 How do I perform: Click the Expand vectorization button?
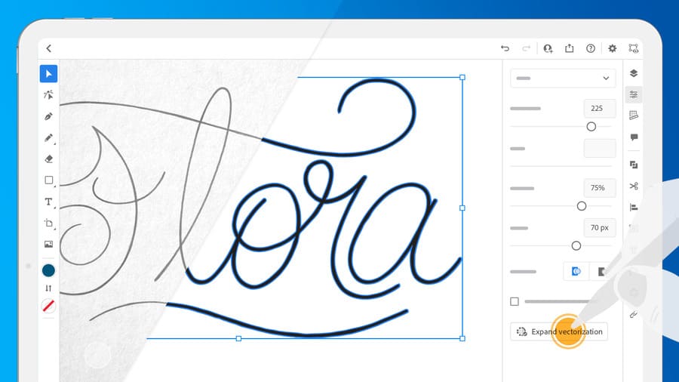558,331
